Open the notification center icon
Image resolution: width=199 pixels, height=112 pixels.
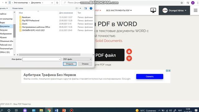[196, 110]
